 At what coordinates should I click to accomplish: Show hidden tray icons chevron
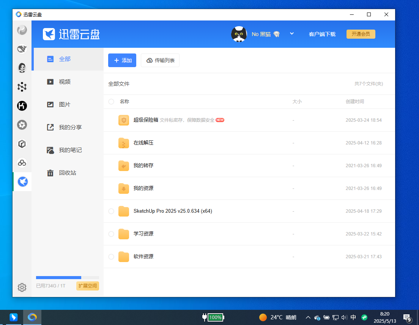[x=308, y=317]
